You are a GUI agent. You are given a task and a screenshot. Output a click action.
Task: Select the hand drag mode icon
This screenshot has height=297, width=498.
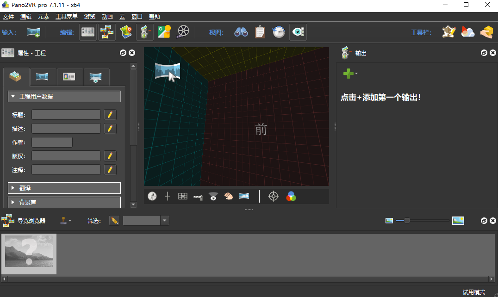click(229, 197)
